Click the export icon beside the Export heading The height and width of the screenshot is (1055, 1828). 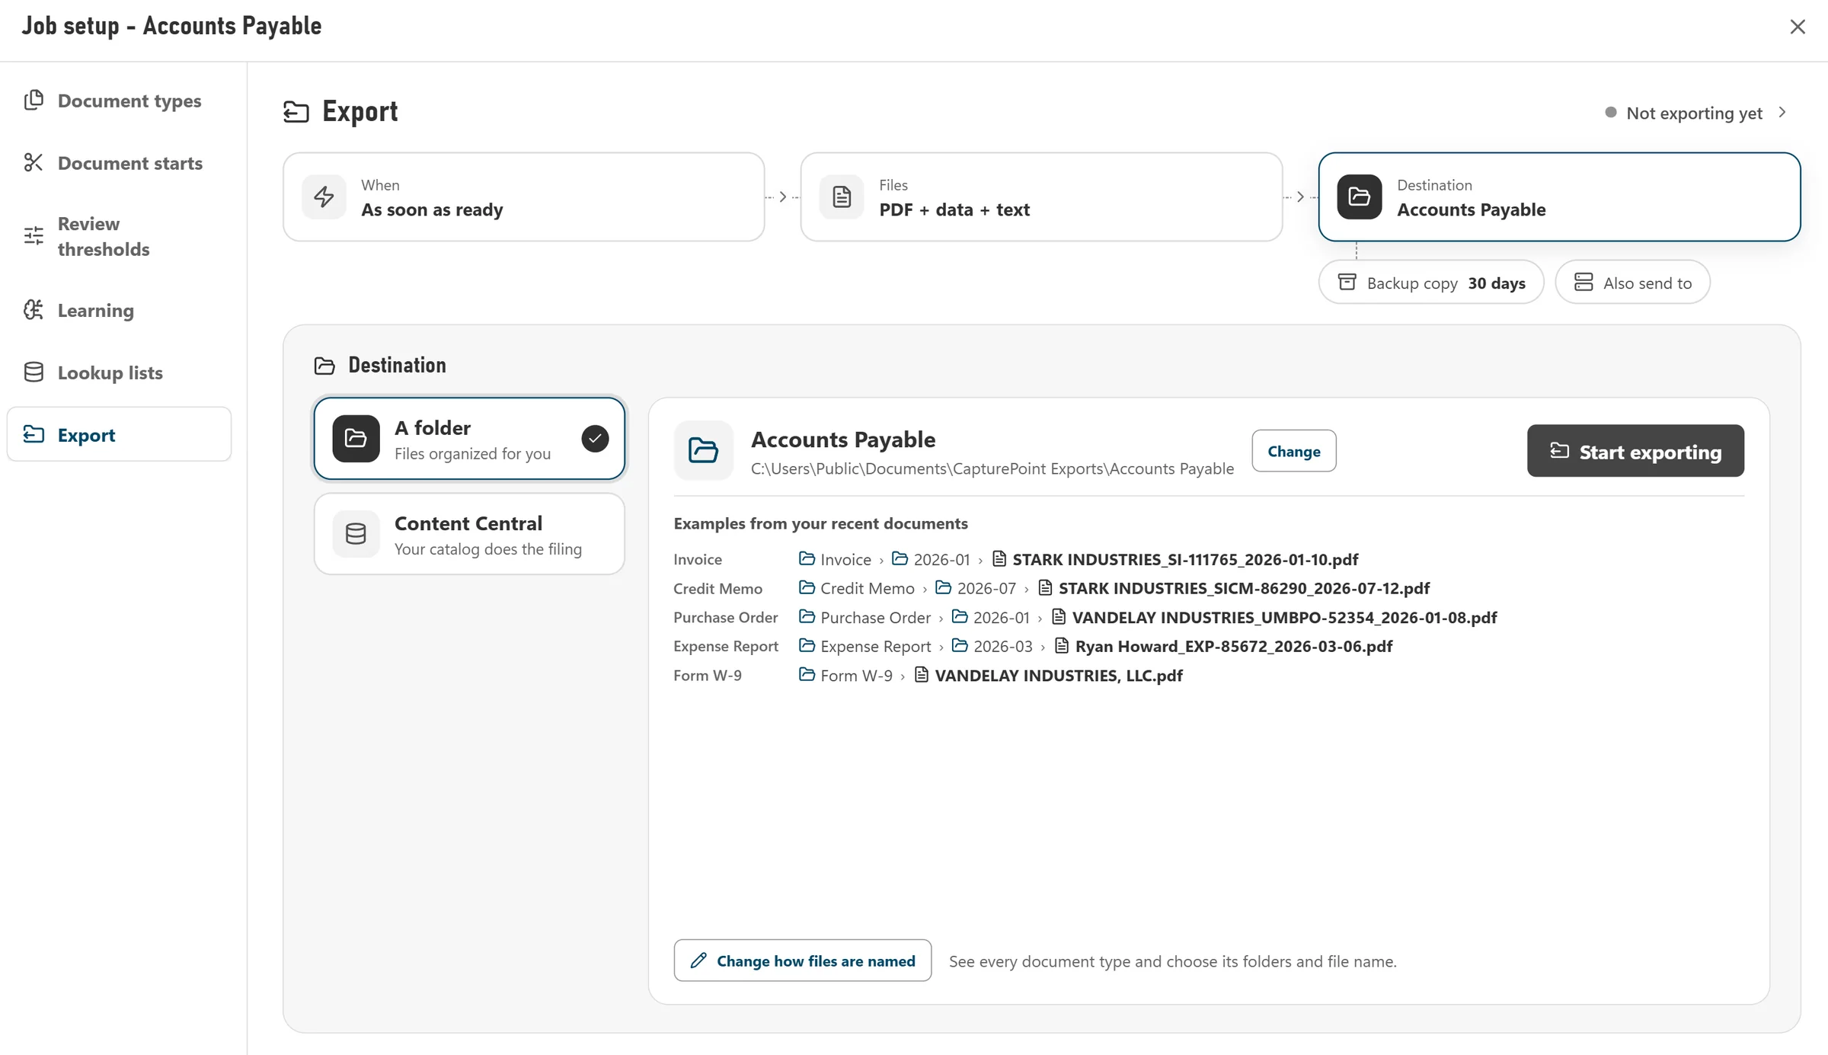point(296,112)
